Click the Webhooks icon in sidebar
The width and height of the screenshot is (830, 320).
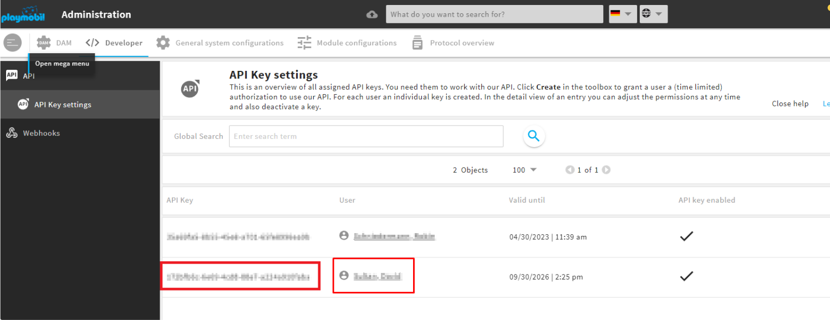[12, 133]
